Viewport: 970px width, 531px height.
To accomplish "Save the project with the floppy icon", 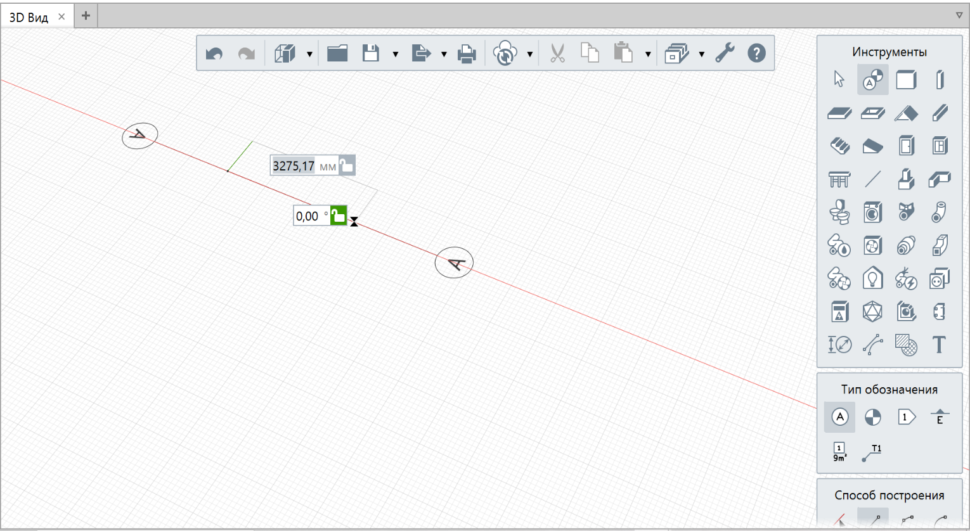I will click(x=371, y=53).
